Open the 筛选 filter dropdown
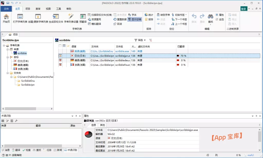 coord(140,40)
